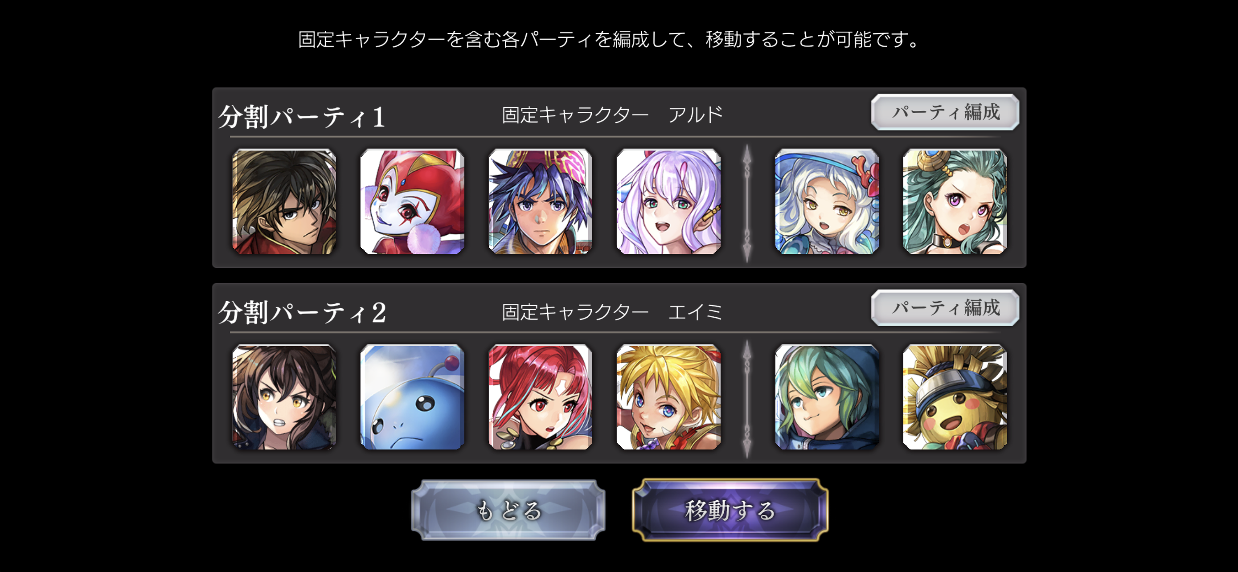Tap the brown-haired Amy portrait in party 2
1238x572 pixels.
[x=284, y=397]
